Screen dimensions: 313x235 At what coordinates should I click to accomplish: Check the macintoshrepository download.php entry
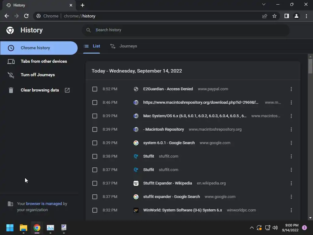click(95, 103)
